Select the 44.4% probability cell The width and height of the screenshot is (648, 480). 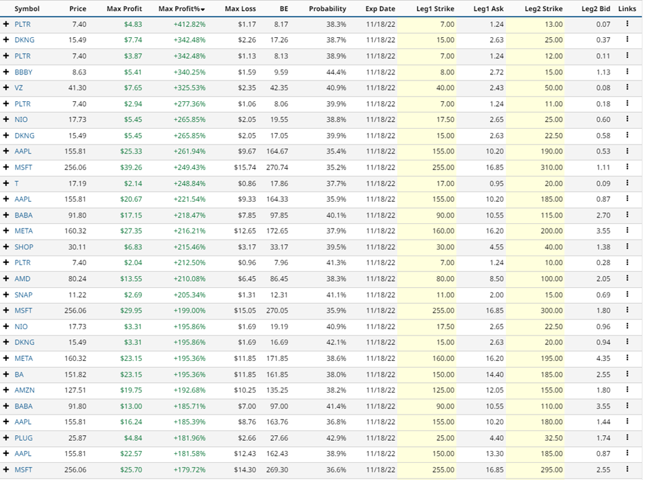336,72
